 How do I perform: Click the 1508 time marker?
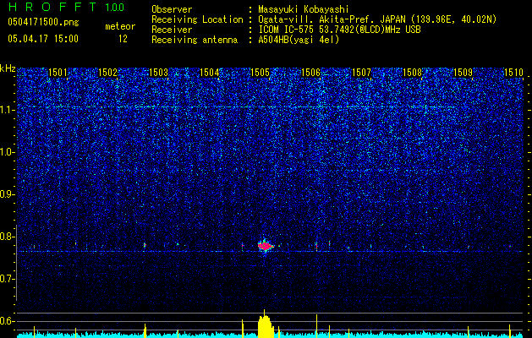[x=412, y=73]
